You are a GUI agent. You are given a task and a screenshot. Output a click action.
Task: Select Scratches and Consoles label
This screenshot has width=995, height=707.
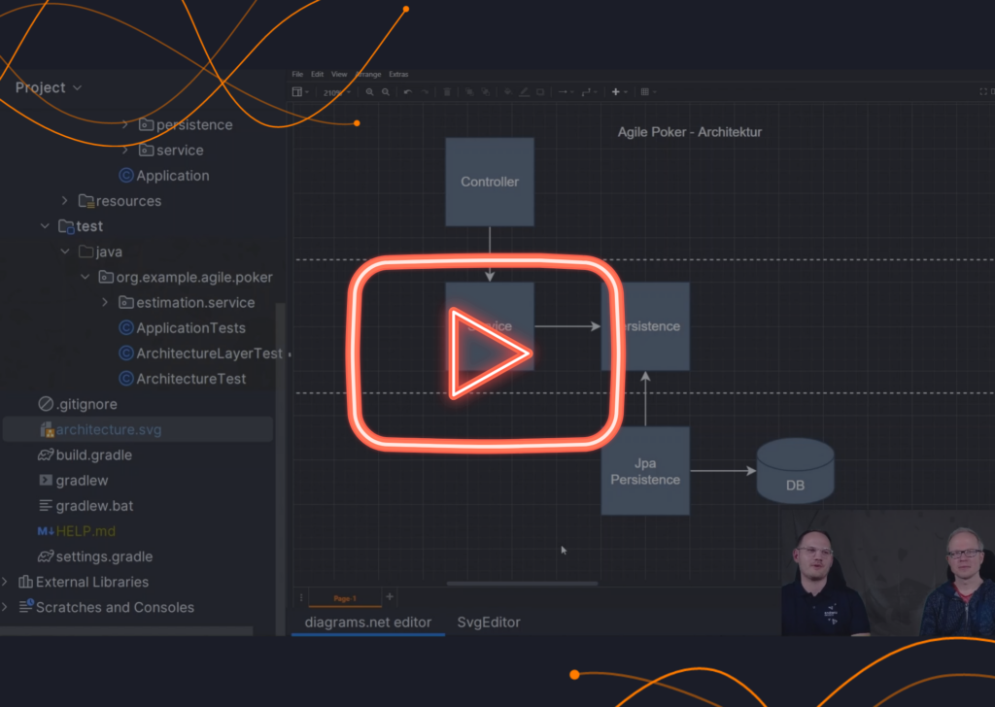115,607
